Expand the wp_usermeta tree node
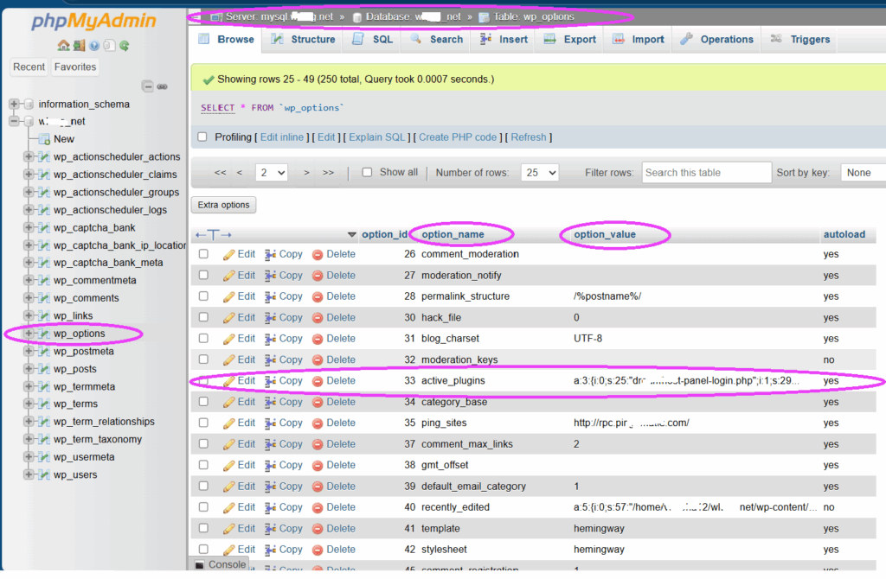This screenshot has width=886, height=579. 29,457
